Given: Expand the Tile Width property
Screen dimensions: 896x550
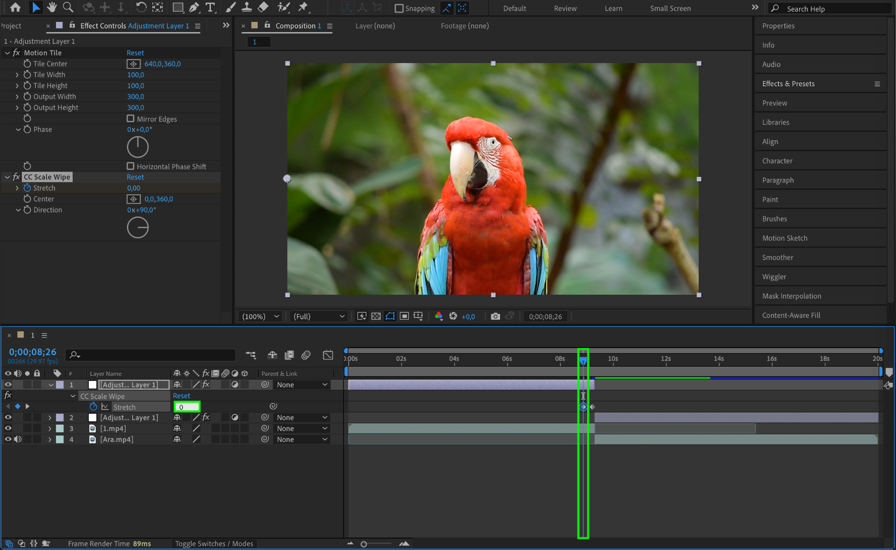Looking at the screenshot, I should click(17, 75).
